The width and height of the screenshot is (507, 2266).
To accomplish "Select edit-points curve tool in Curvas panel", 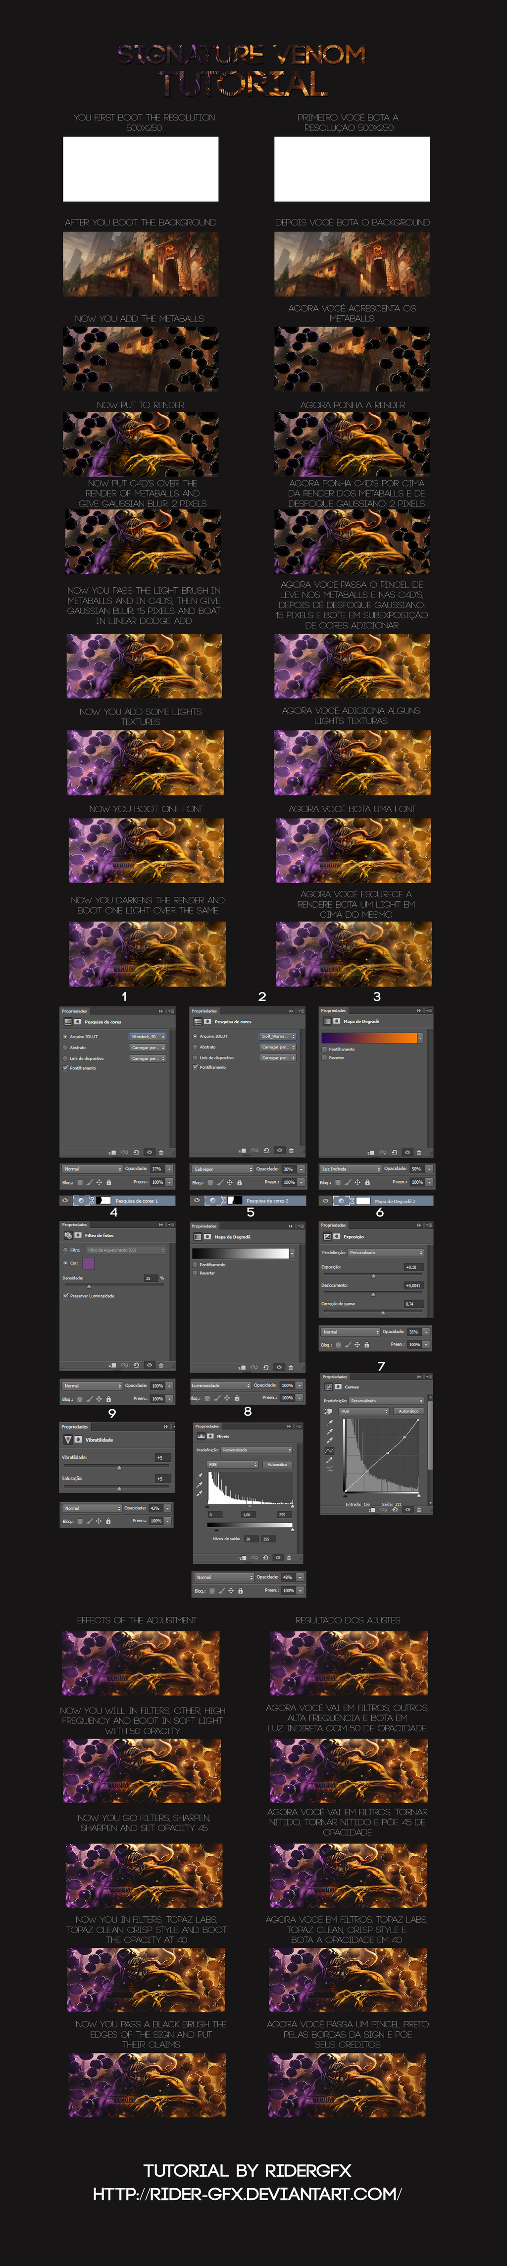I will (330, 1450).
